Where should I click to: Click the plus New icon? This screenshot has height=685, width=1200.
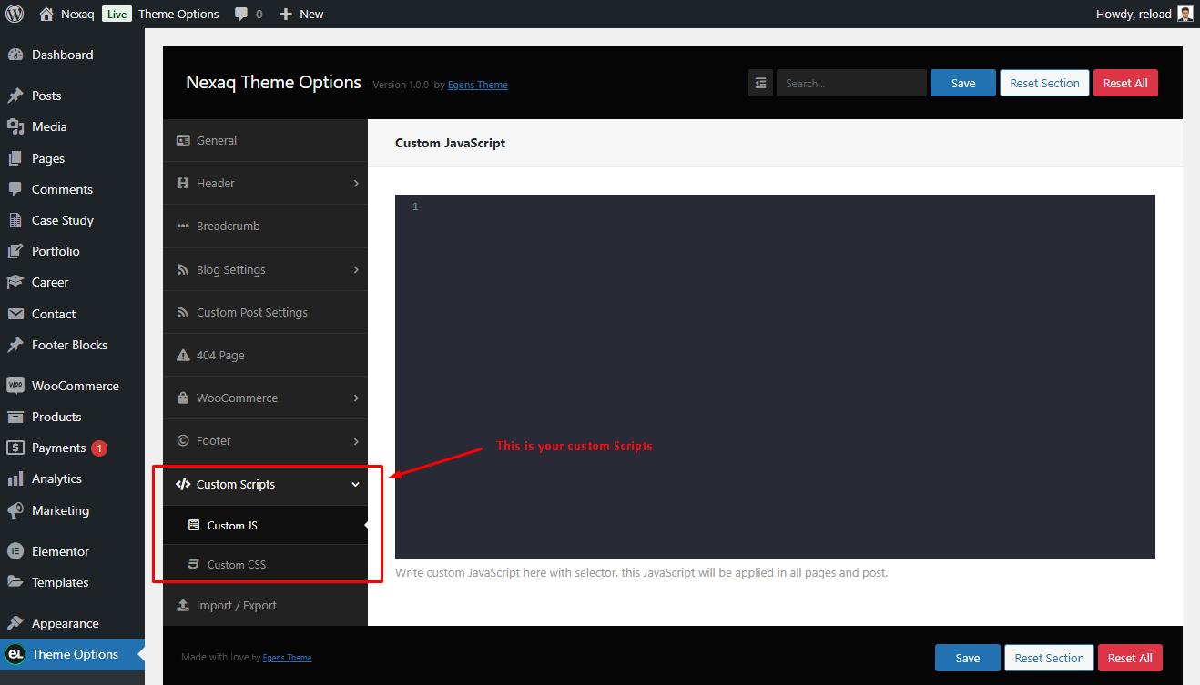[286, 15]
